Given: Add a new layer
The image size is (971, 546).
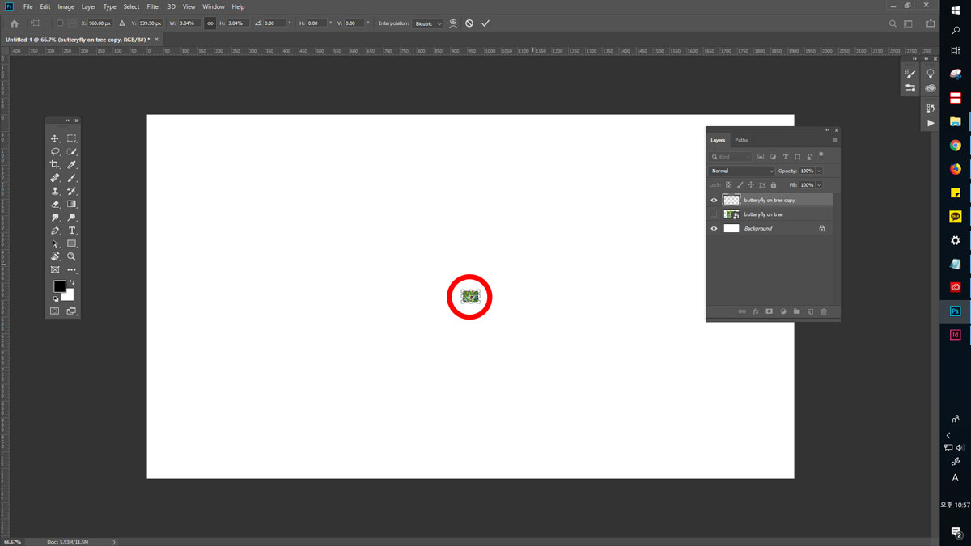Looking at the screenshot, I should click(810, 311).
